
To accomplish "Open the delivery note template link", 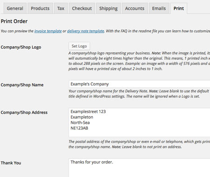I will pos(85,31).
